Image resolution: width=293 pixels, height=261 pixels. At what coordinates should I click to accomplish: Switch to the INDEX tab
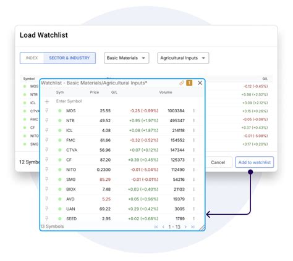[32, 58]
